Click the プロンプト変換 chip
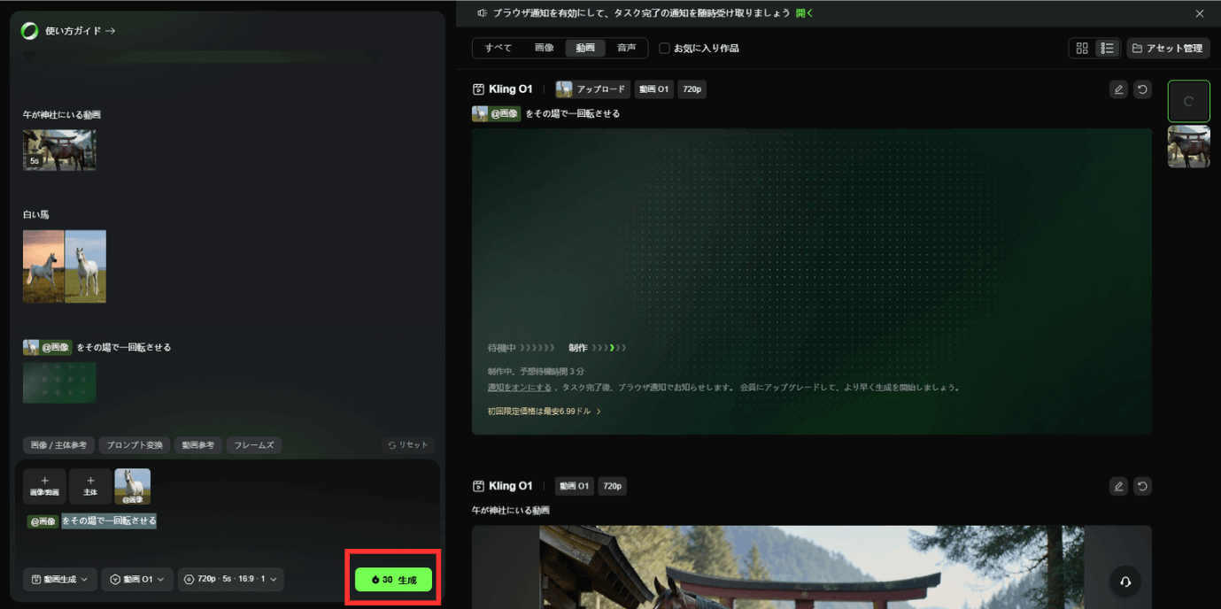1221x609 pixels. click(x=135, y=445)
